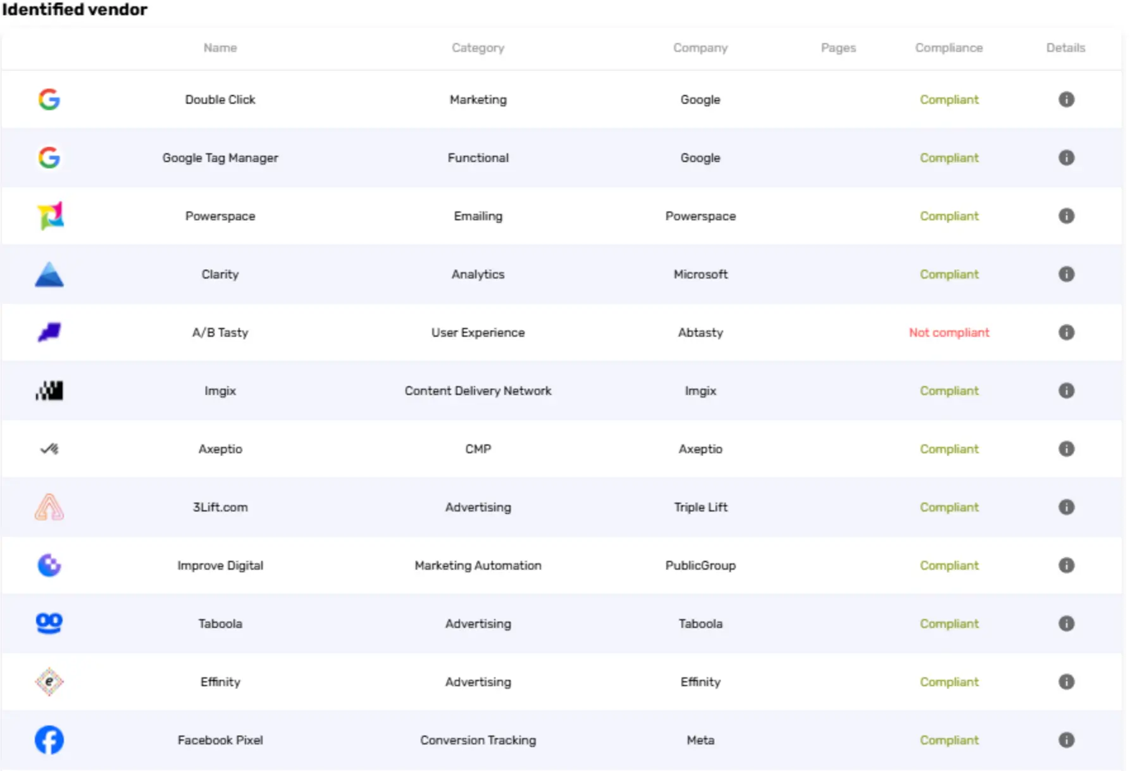The image size is (1130, 771).
Task: Click the Compliant status for Double Click
Action: click(x=949, y=99)
